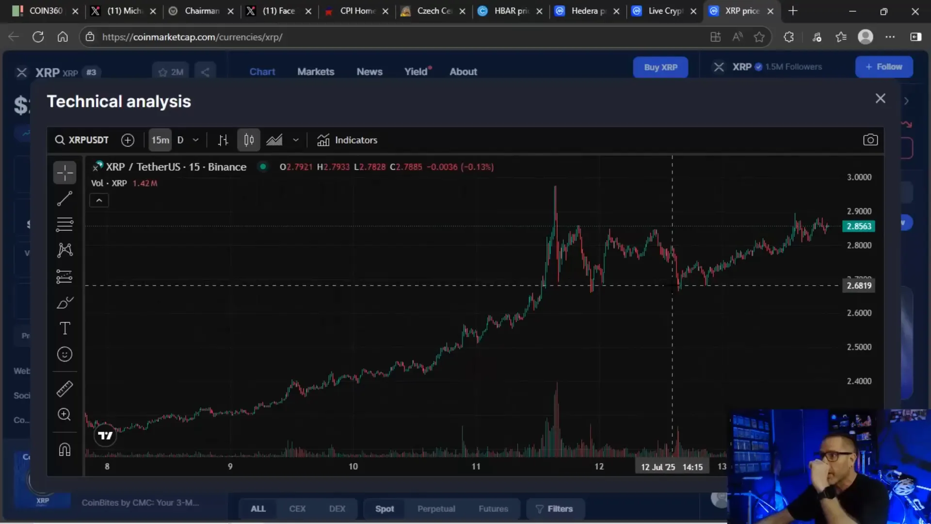931x524 pixels.
Task: Select the ruler measure tool
Action: (64, 389)
